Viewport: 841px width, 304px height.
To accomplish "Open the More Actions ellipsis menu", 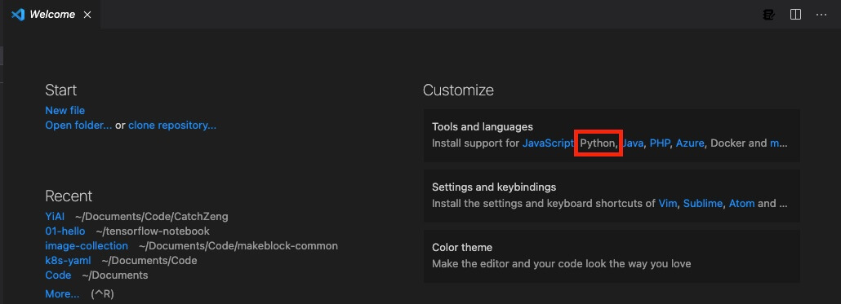I will click(x=821, y=15).
